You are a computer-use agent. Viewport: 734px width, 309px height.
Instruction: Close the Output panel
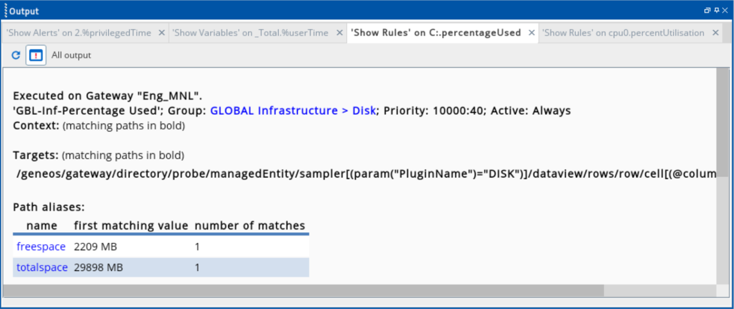click(x=725, y=10)
